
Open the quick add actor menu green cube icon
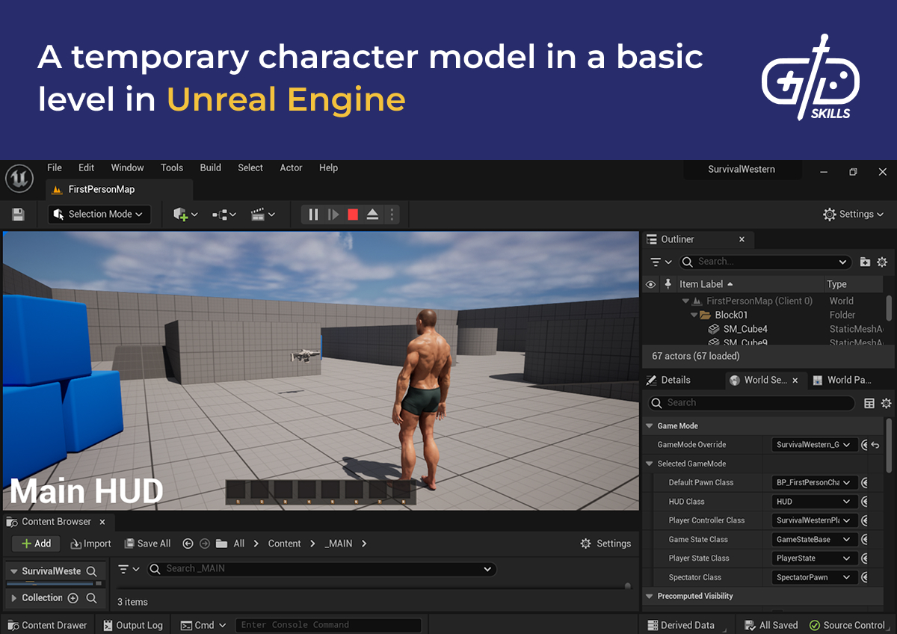coord(182,214)
